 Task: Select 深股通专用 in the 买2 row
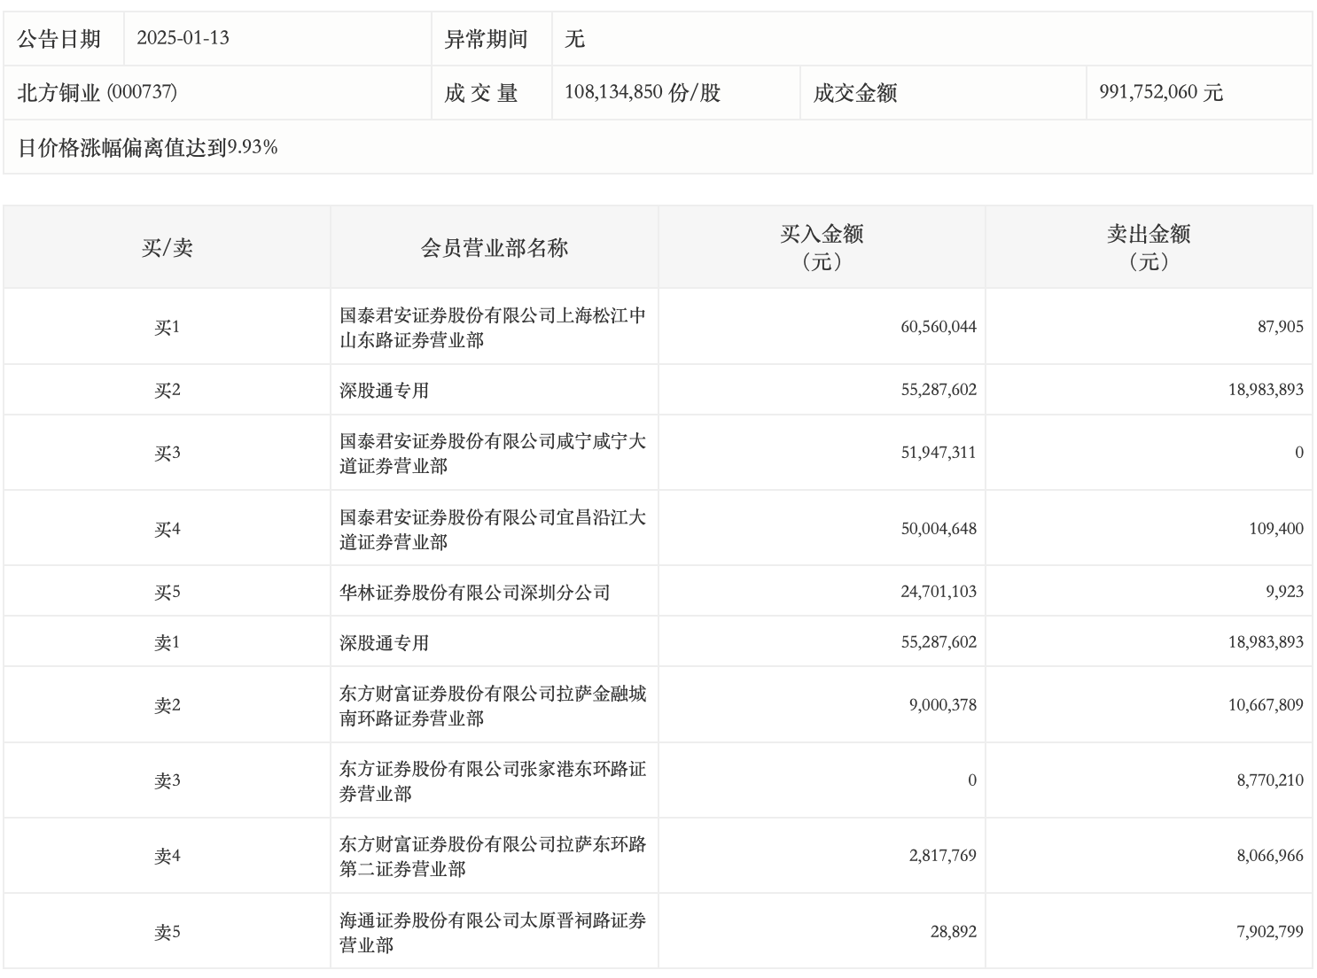[x=384, y=390]
